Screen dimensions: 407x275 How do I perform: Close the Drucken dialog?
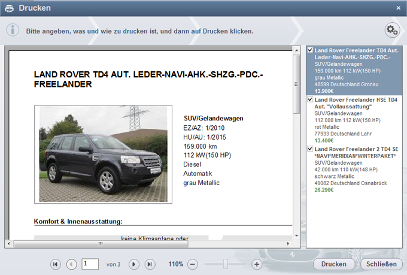point(399,8)
